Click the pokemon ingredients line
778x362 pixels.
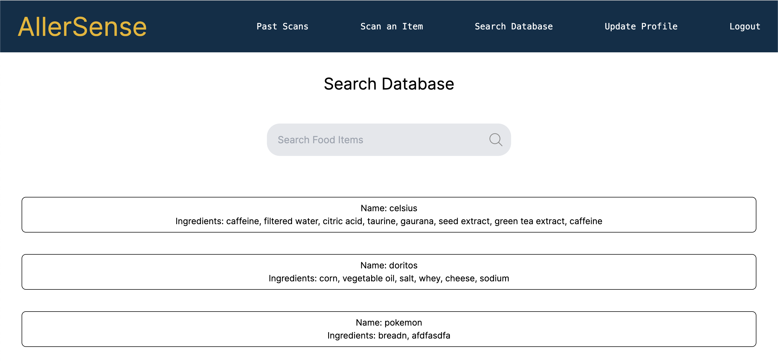click(389, 336)
